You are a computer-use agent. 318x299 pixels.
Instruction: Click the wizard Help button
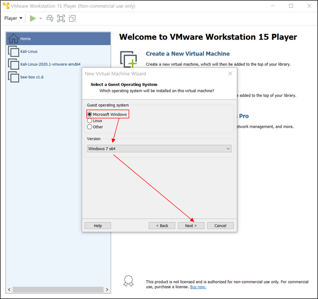click(x=98, y=225)
